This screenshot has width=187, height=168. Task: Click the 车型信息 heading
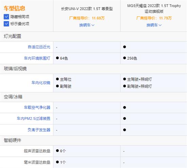(14, 8)
